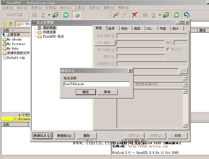Switch to the 书签 tab

point(163,28)
